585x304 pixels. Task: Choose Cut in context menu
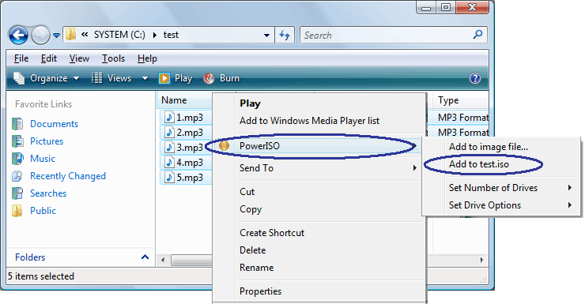(x=247, y=192)
